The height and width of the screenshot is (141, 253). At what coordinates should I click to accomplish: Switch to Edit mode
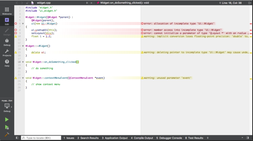(7, 22)
